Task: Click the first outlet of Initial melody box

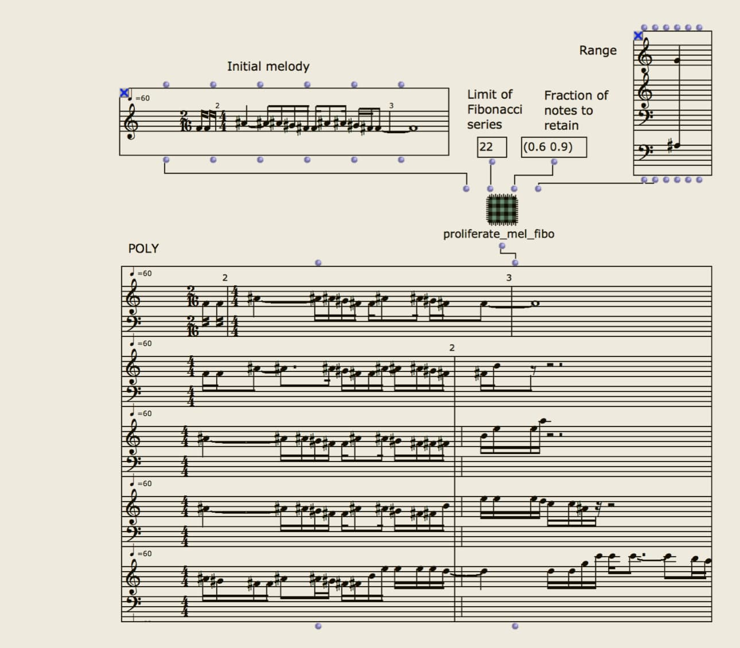Action: point(166,160)
